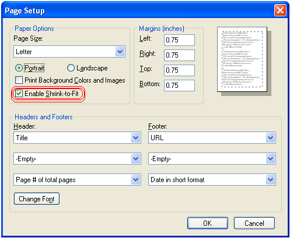Uncheck Enable Shrink-to-Fit checkbox

click(x=19, y=94)
